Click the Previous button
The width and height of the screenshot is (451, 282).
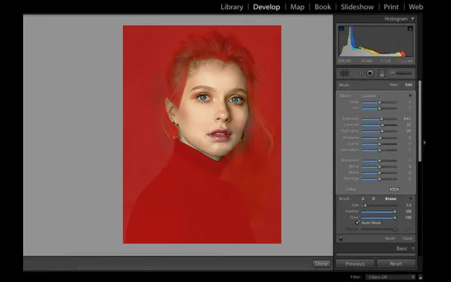355,263
